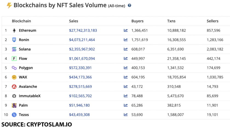This screenshot has height=131, width=230.
Task: Open the sales chart icon for Solana
Action: (126, 49)
